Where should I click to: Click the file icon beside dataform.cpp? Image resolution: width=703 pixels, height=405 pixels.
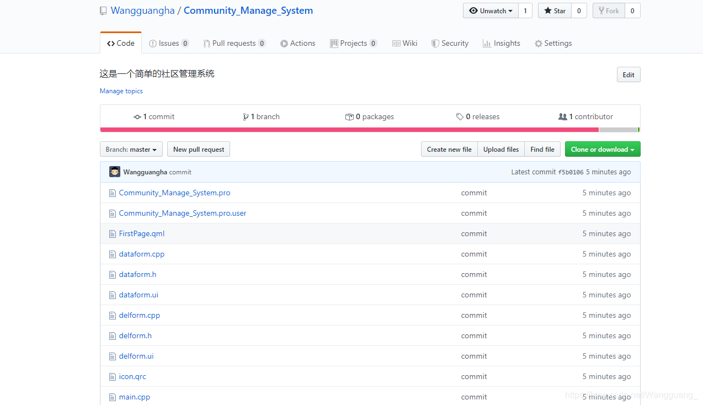click(113, 254)
